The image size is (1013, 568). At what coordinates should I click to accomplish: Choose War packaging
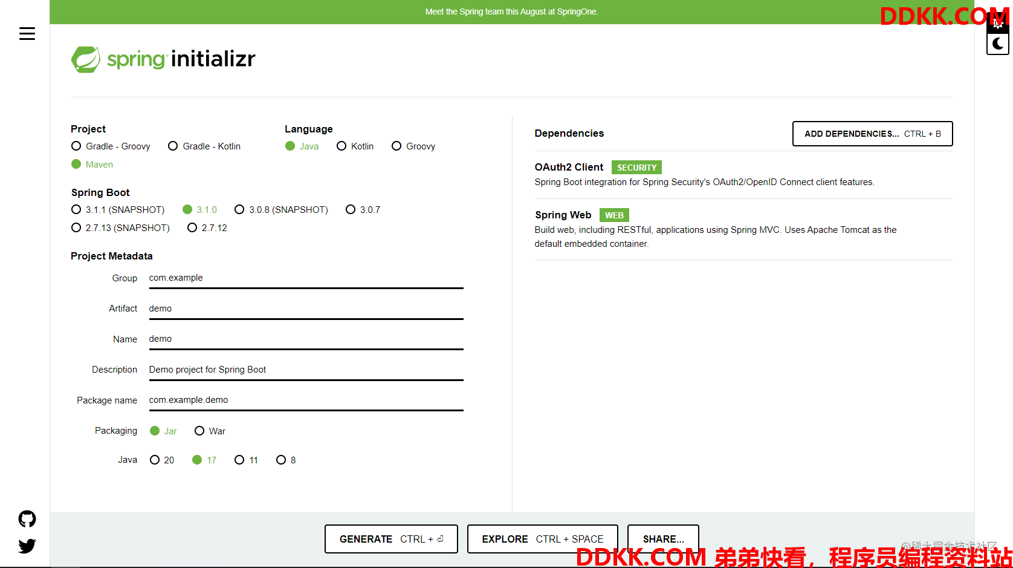click(x=210, y=431)
